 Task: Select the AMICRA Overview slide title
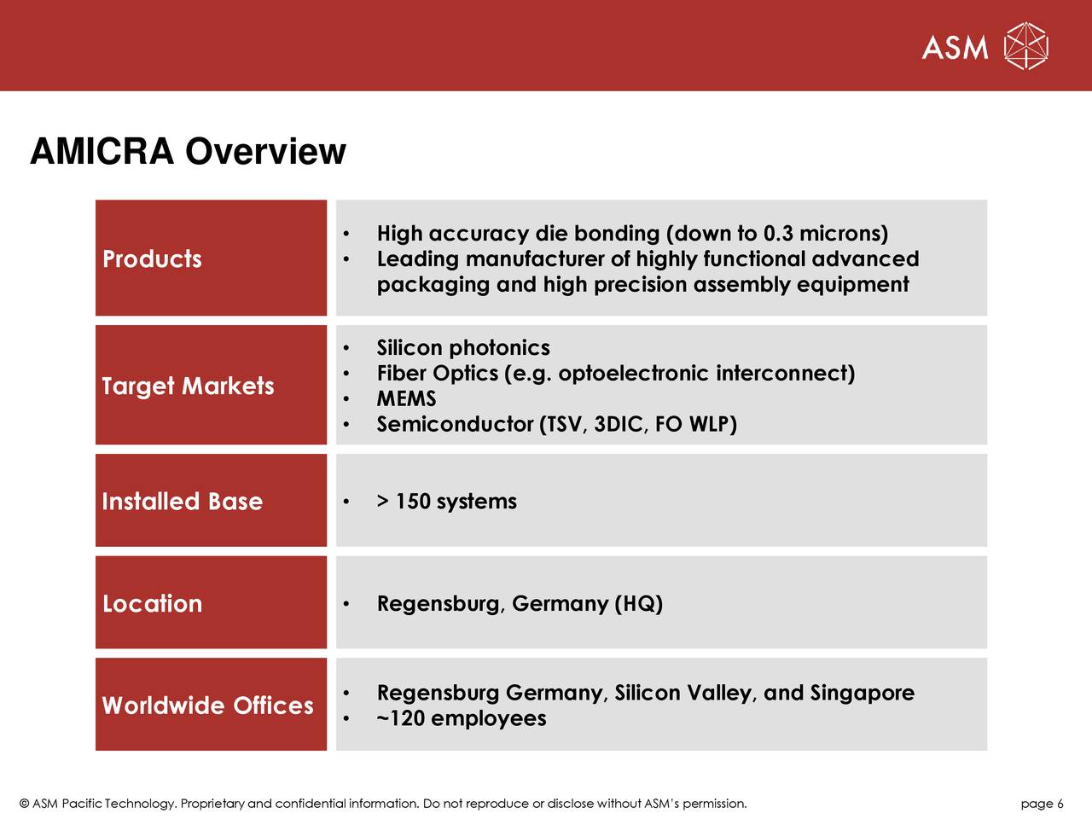tap(188, 152)
